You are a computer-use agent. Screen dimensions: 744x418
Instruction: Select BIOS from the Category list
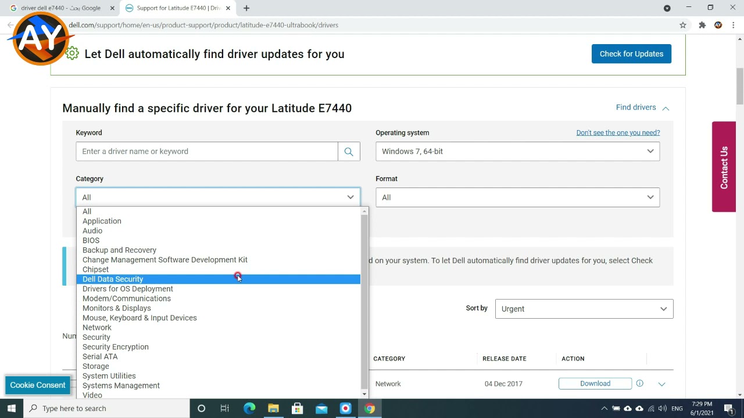click(219, 240)
